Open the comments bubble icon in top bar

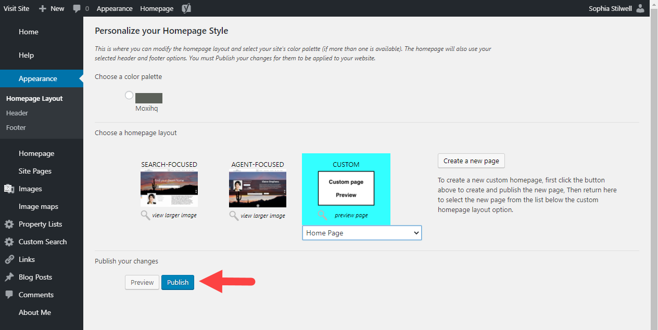[x=77, y=8]
